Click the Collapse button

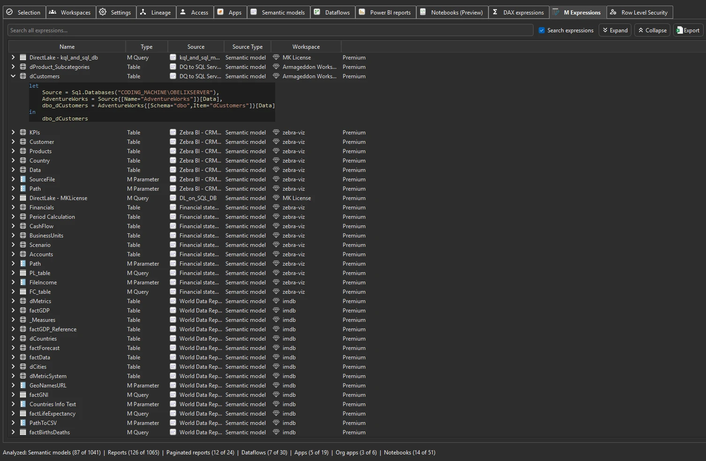point(653,30)
